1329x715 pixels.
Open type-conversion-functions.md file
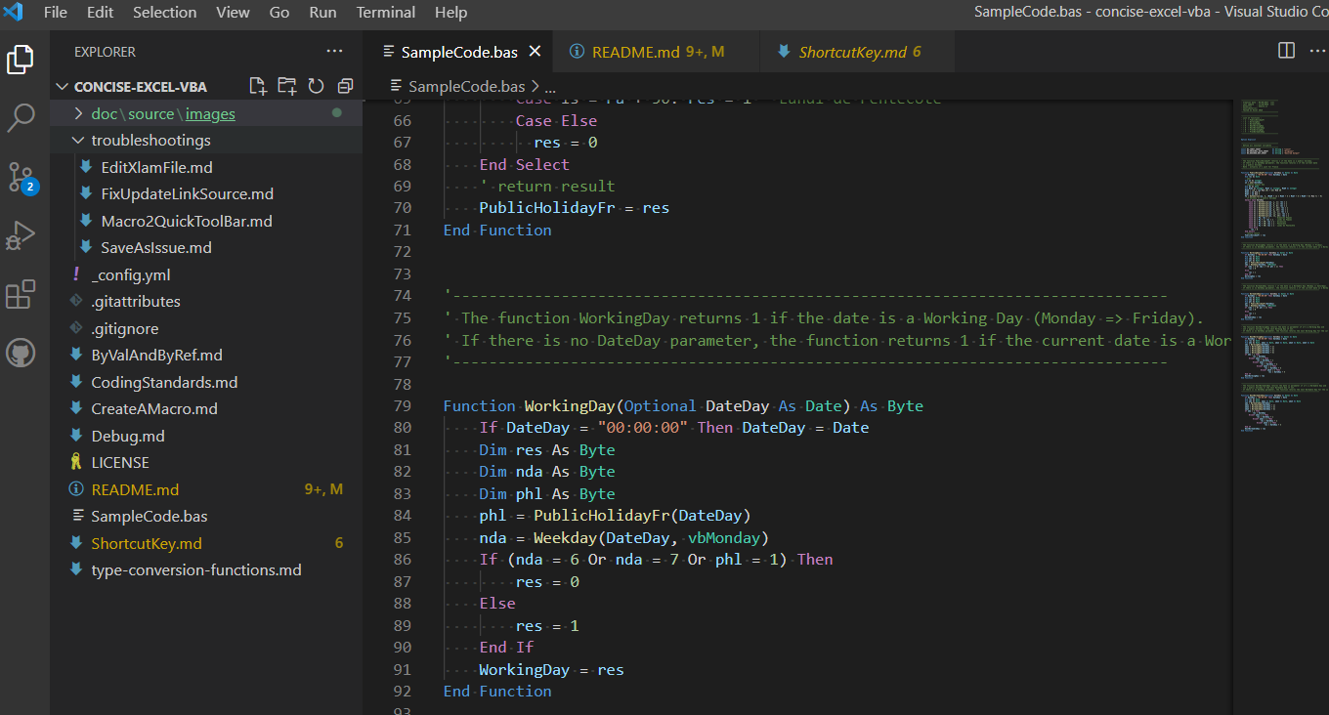206,570
